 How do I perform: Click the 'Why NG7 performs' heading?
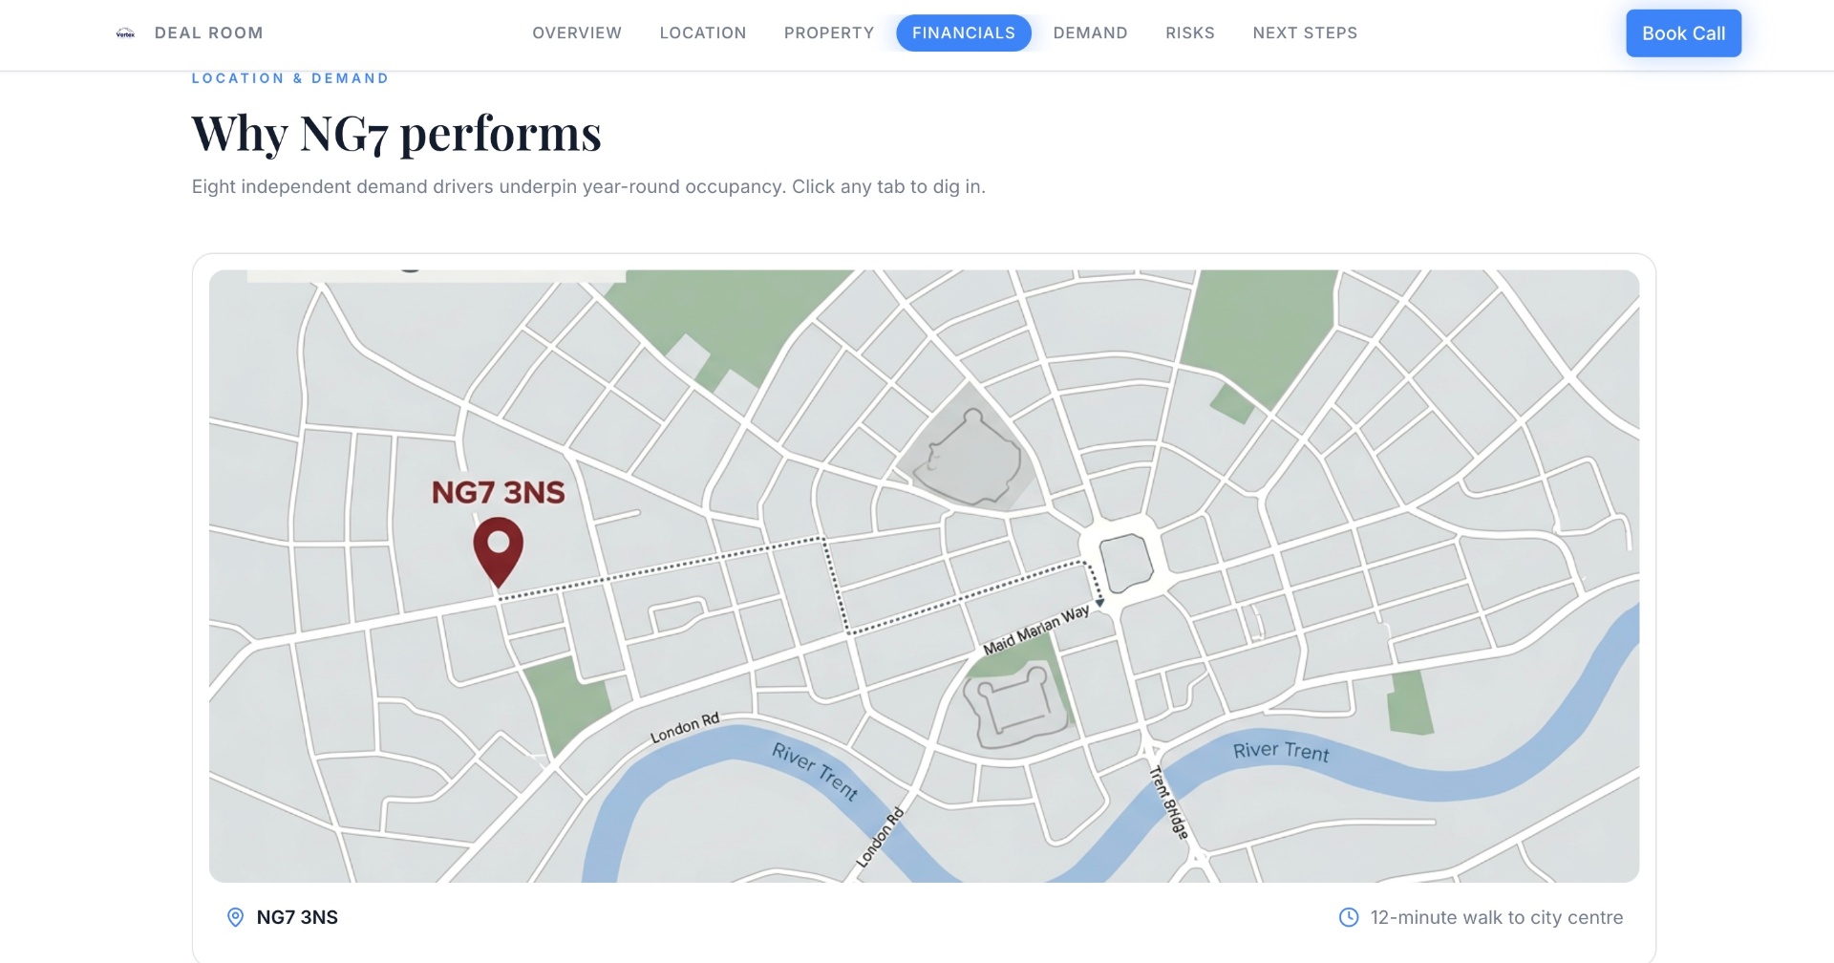click(x=396, y=133)
